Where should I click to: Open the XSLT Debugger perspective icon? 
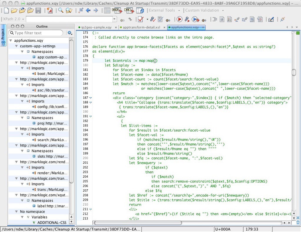coord(117,10)
